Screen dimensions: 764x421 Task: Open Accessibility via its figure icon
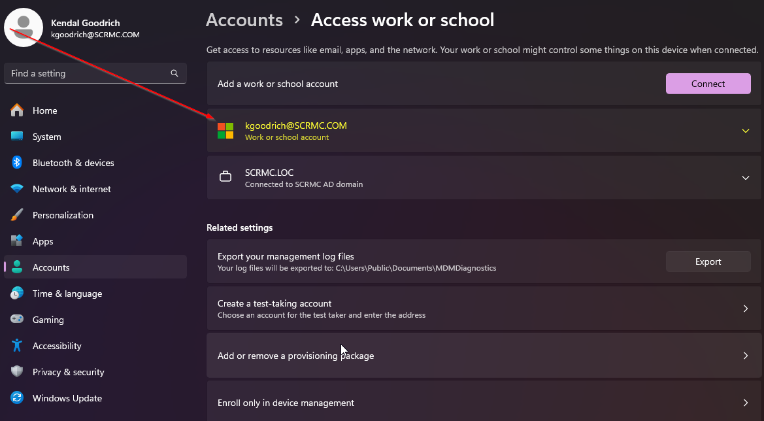[18, 346]
